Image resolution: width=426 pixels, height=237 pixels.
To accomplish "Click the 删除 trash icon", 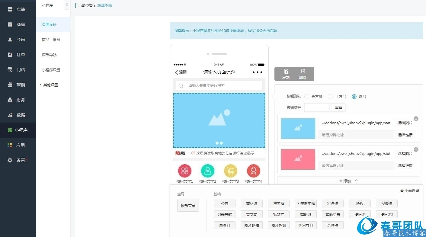I will coord(303,71).
